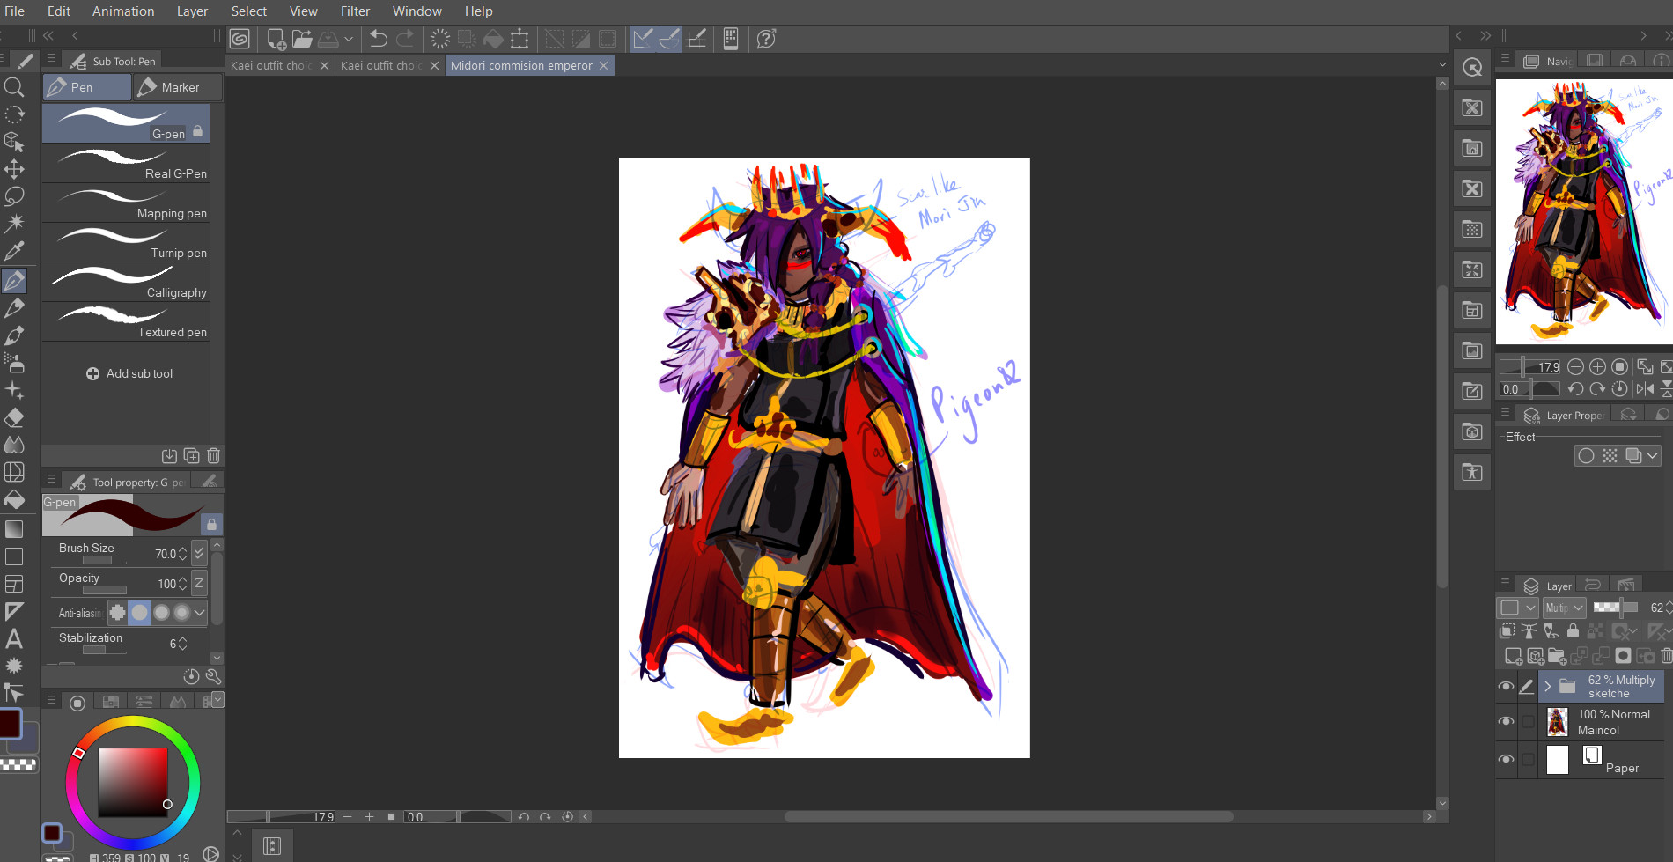This screenshot has height=862, width=1673.
Task: Choose the Real G-Pen brush
Action: coord(126,163)
